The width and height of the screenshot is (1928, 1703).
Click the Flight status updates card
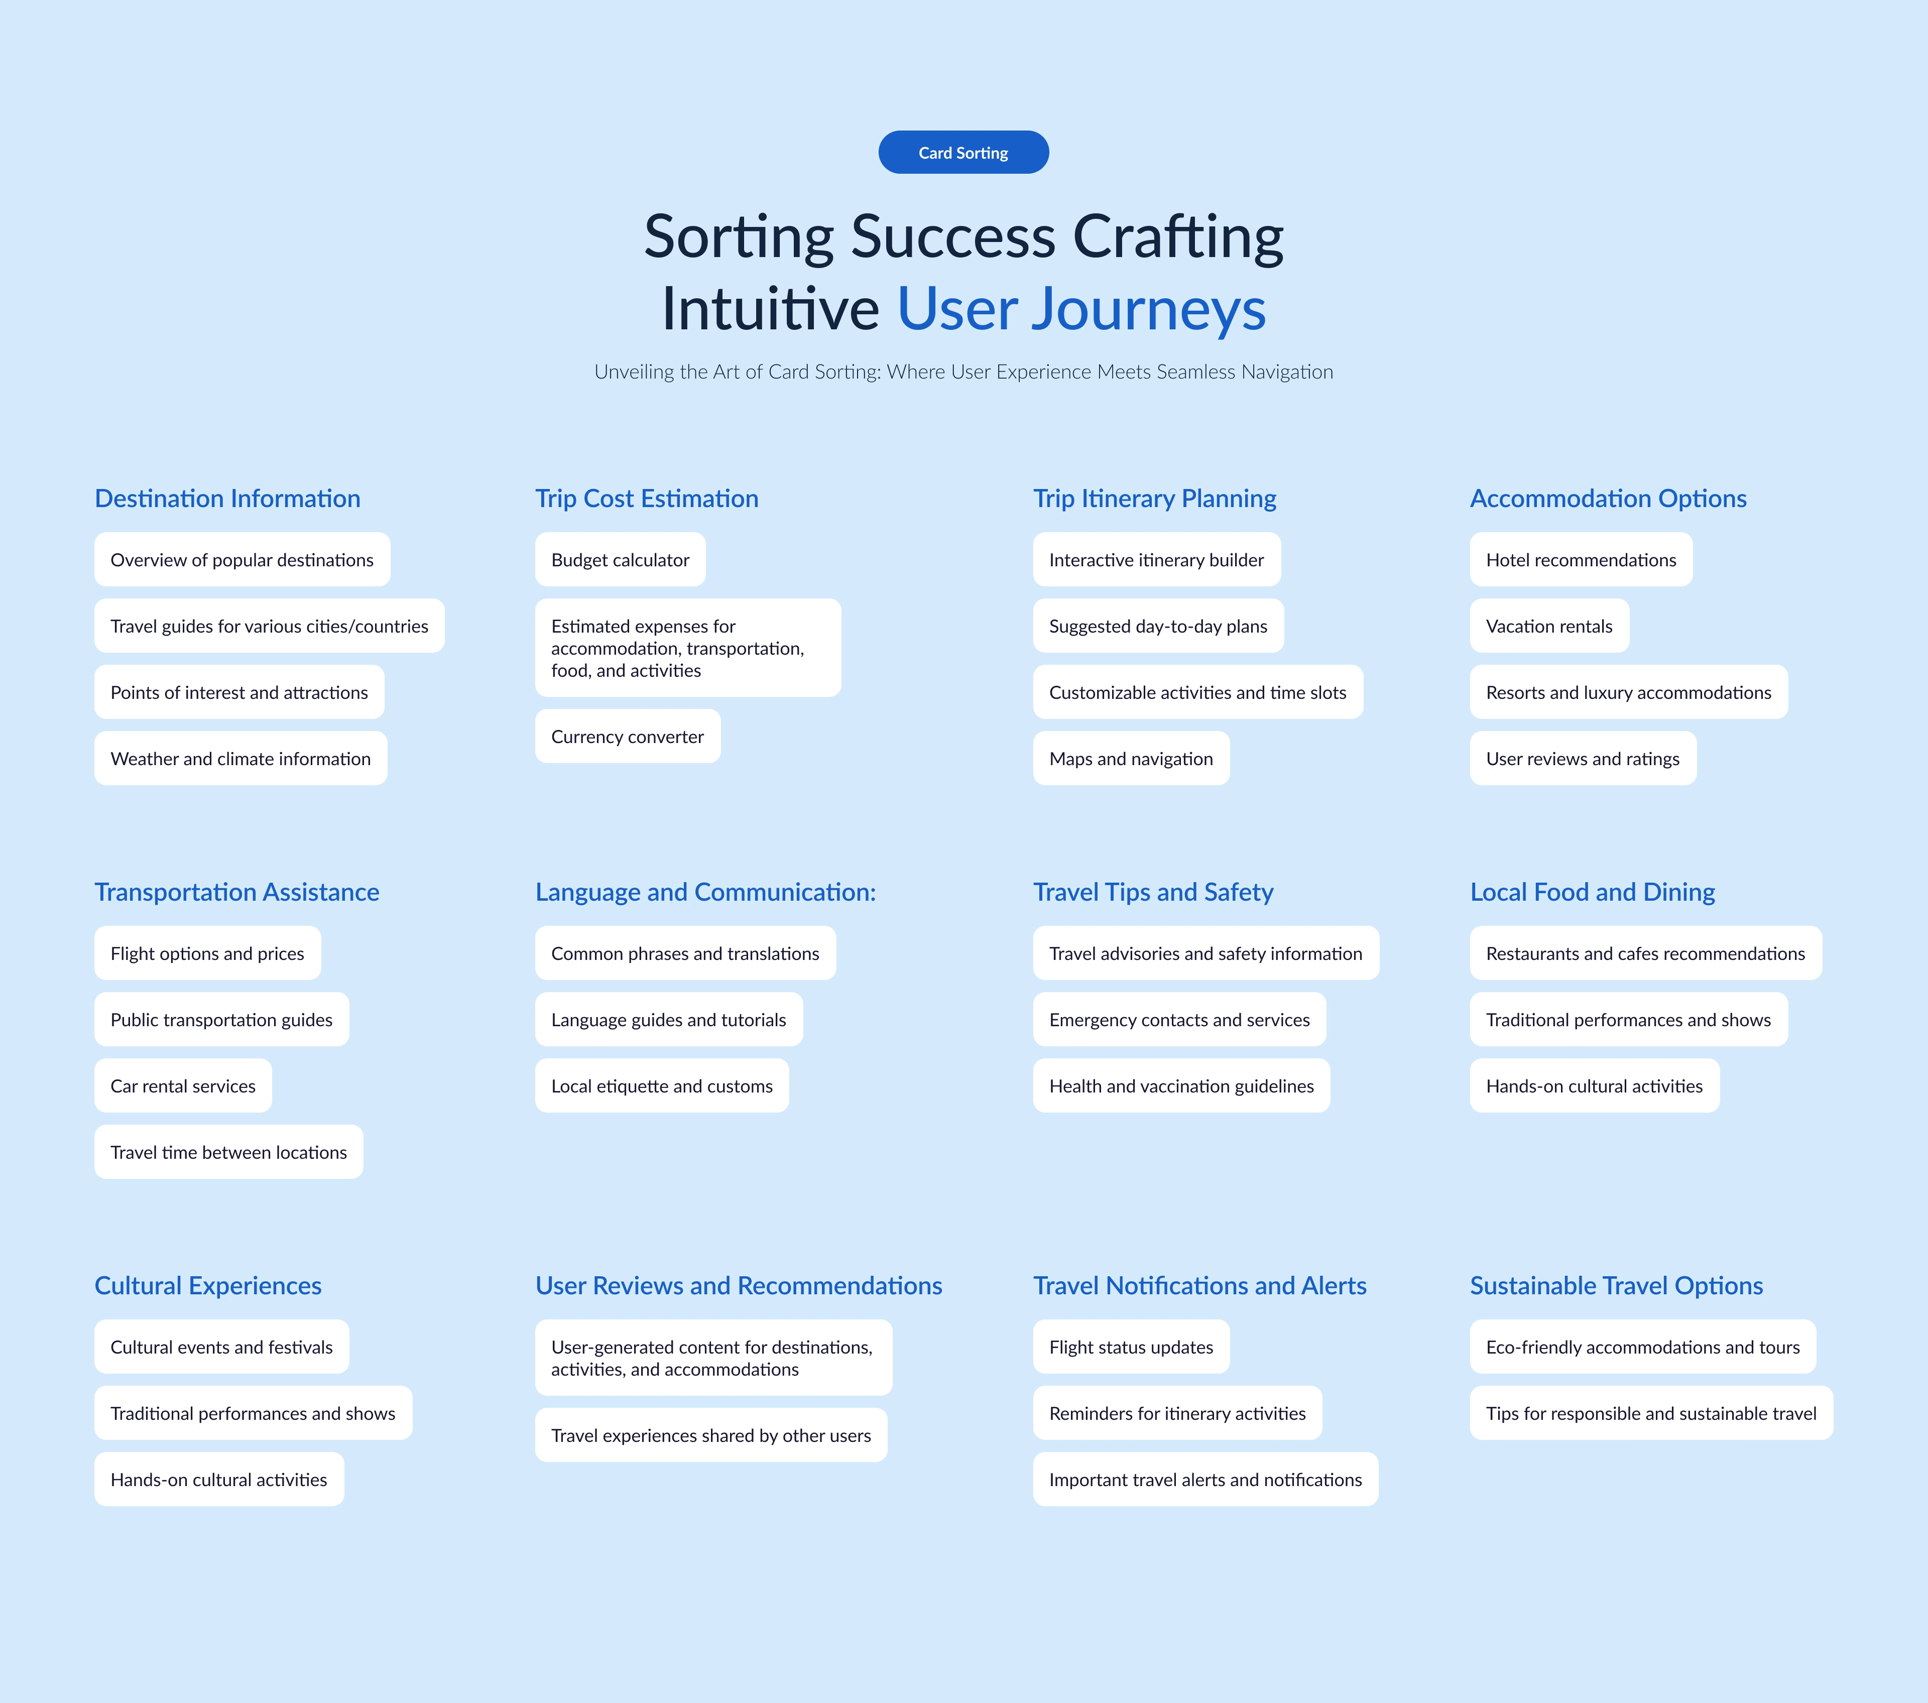tap(1131, 1348)
